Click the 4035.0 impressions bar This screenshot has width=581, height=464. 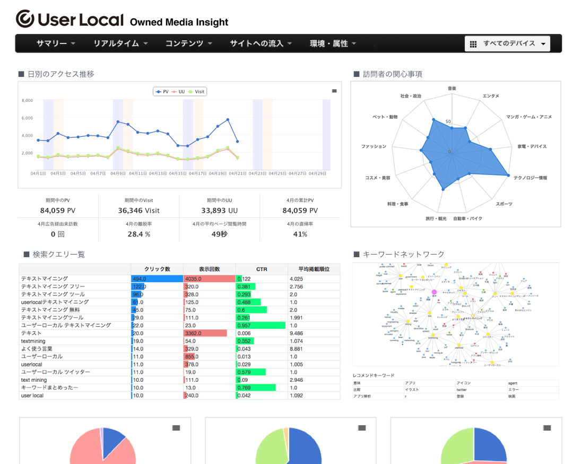point(210,279)
